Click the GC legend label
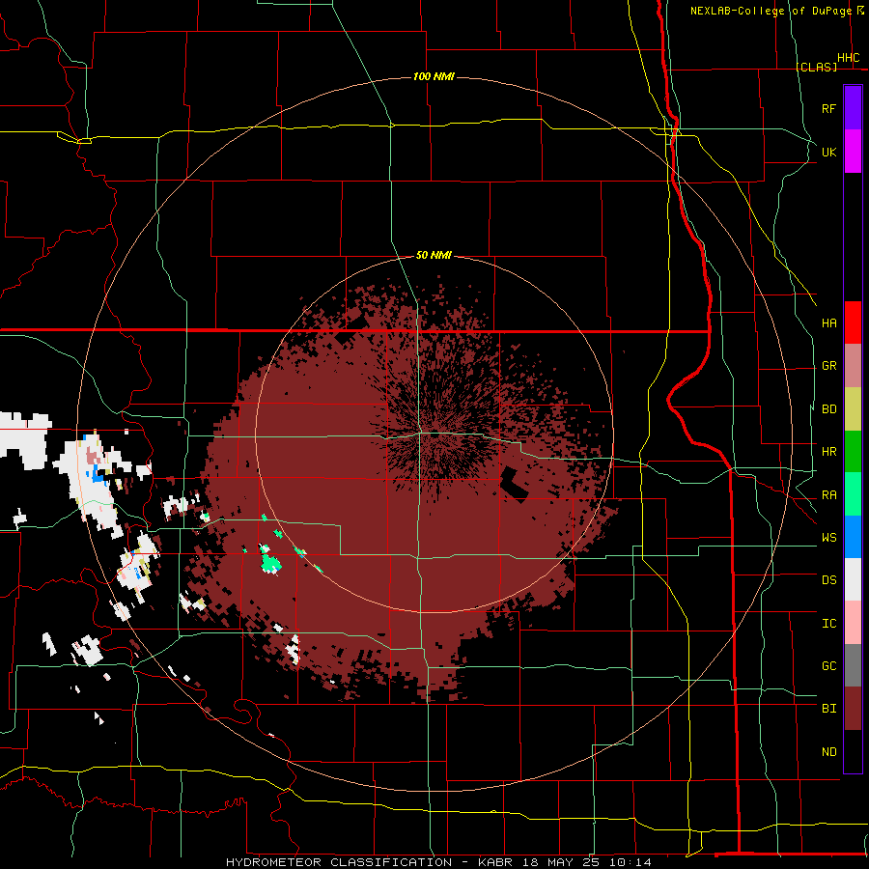The width and height of the screenshot is (869, 869). pyautogui.click(x=828, y=666)
